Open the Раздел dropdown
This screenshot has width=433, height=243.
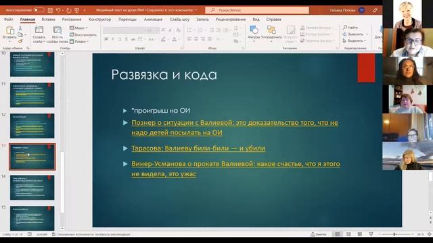(79, 41)
